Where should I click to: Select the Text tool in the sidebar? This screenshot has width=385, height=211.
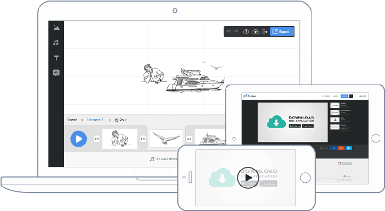click(56, 58)
